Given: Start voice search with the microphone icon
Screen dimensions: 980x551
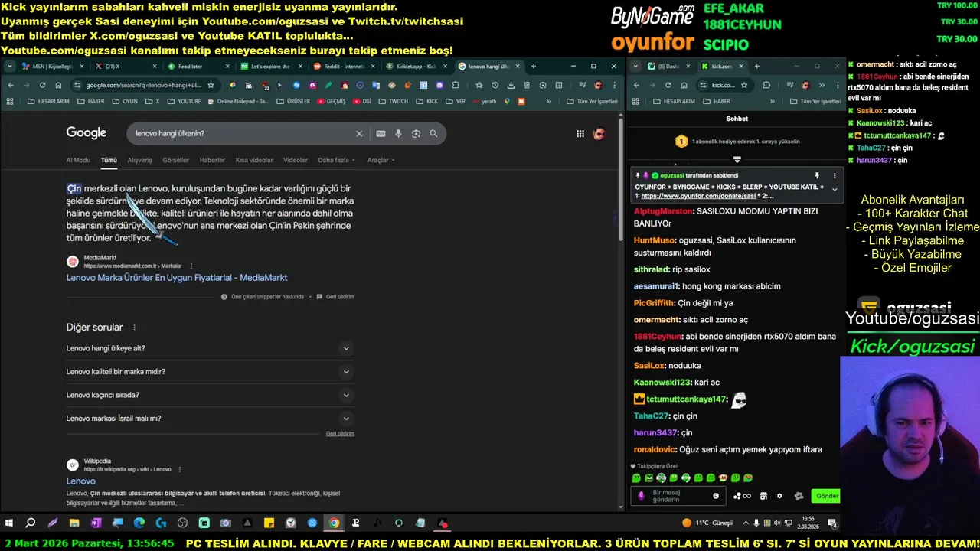Looking at the screenshot, I should pyautogui.click(x=398, y=133).
